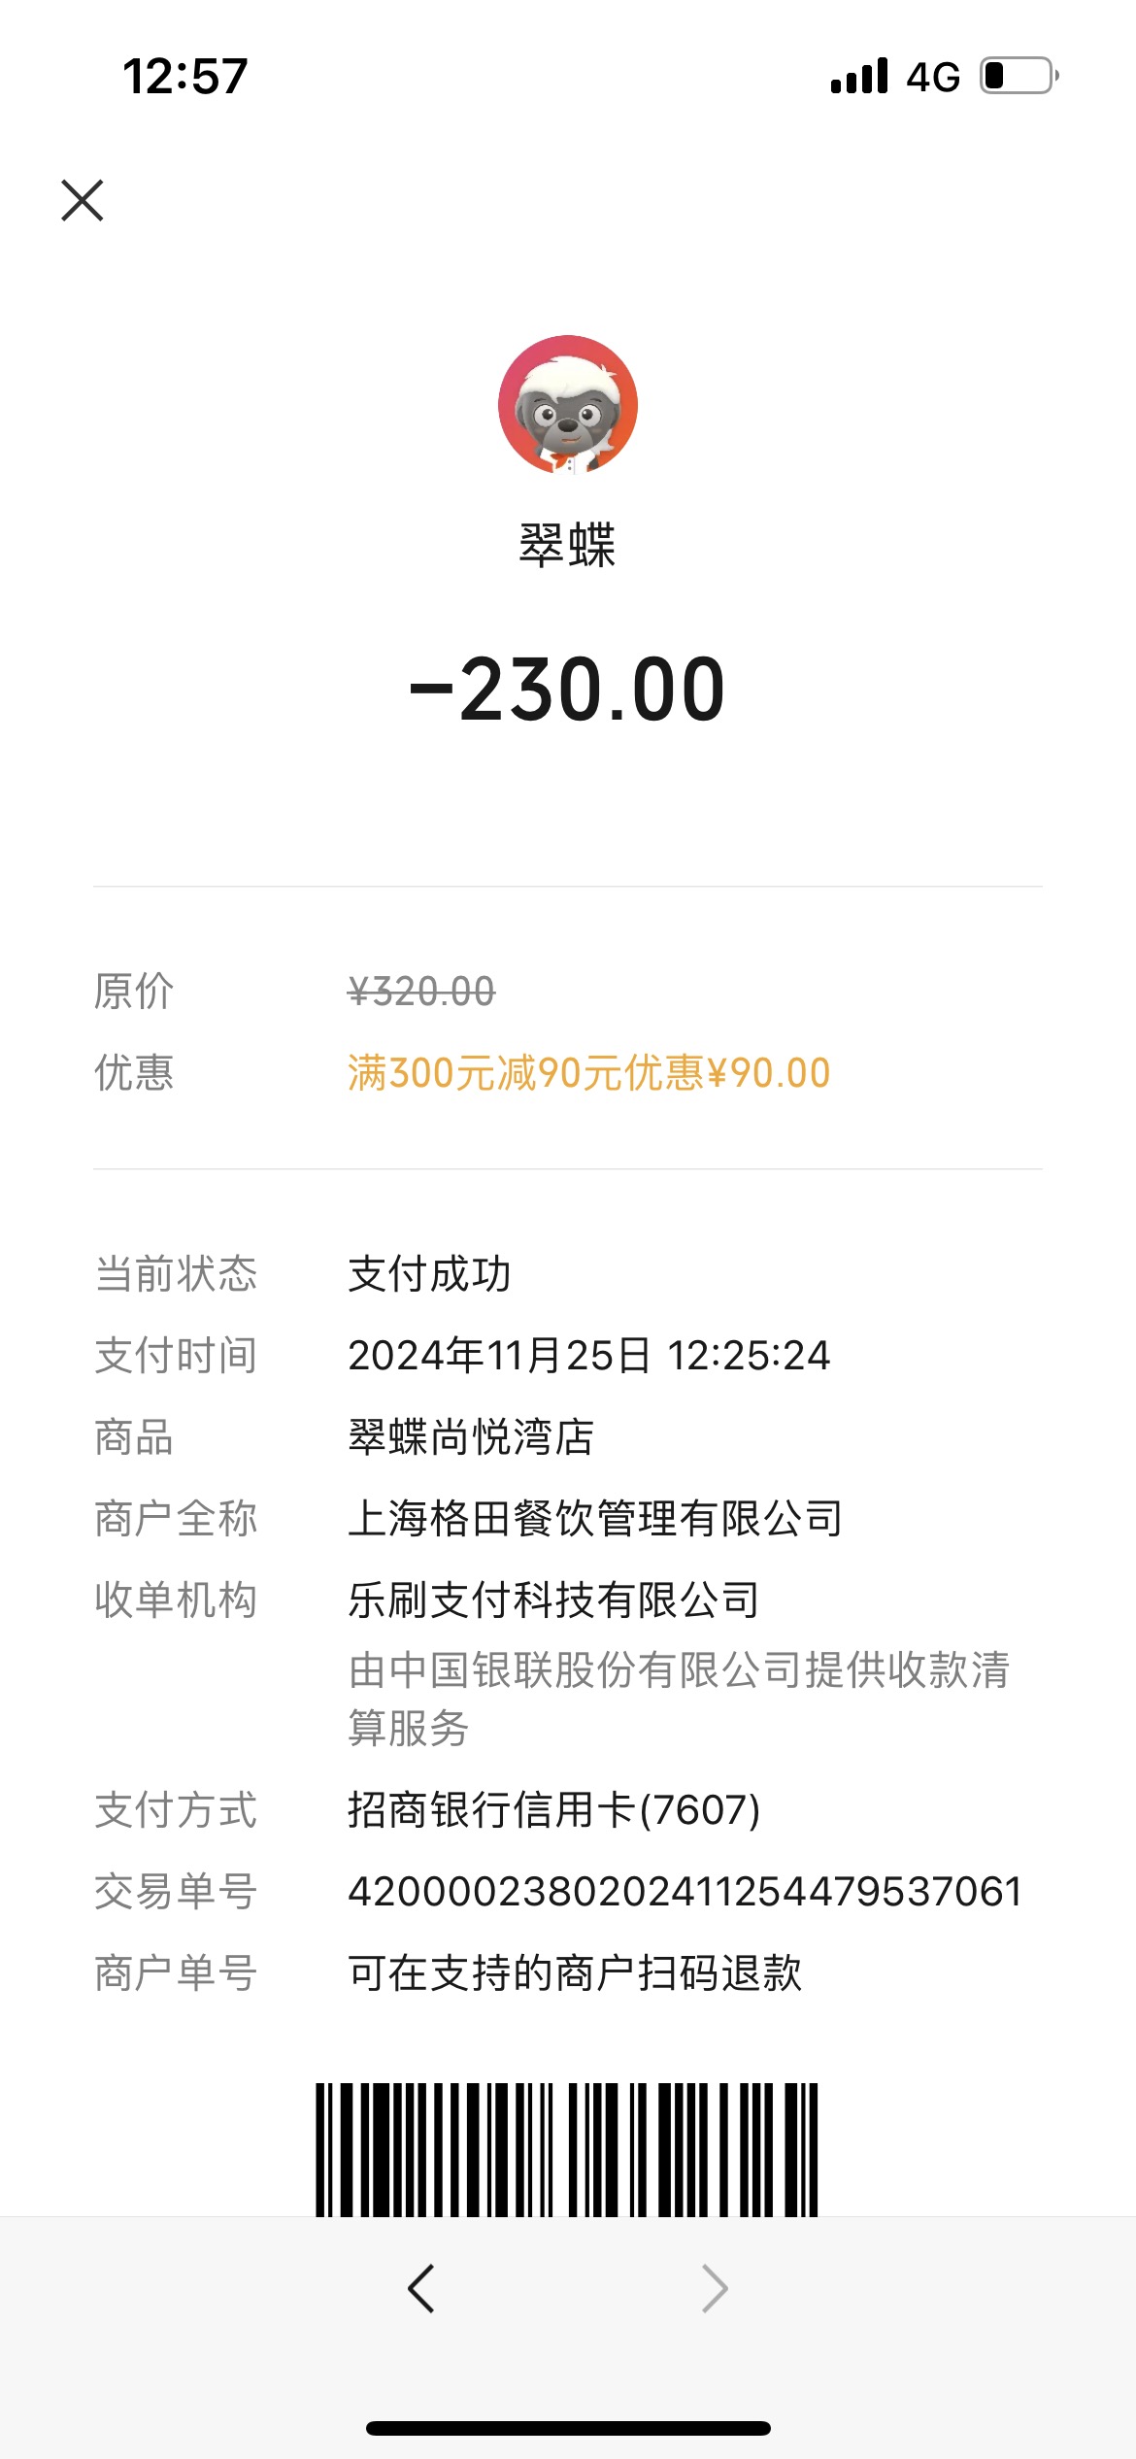Tap the -230.00 payment amount
The width and height of the screenshot is (1136, 2459).
point(568,690)
